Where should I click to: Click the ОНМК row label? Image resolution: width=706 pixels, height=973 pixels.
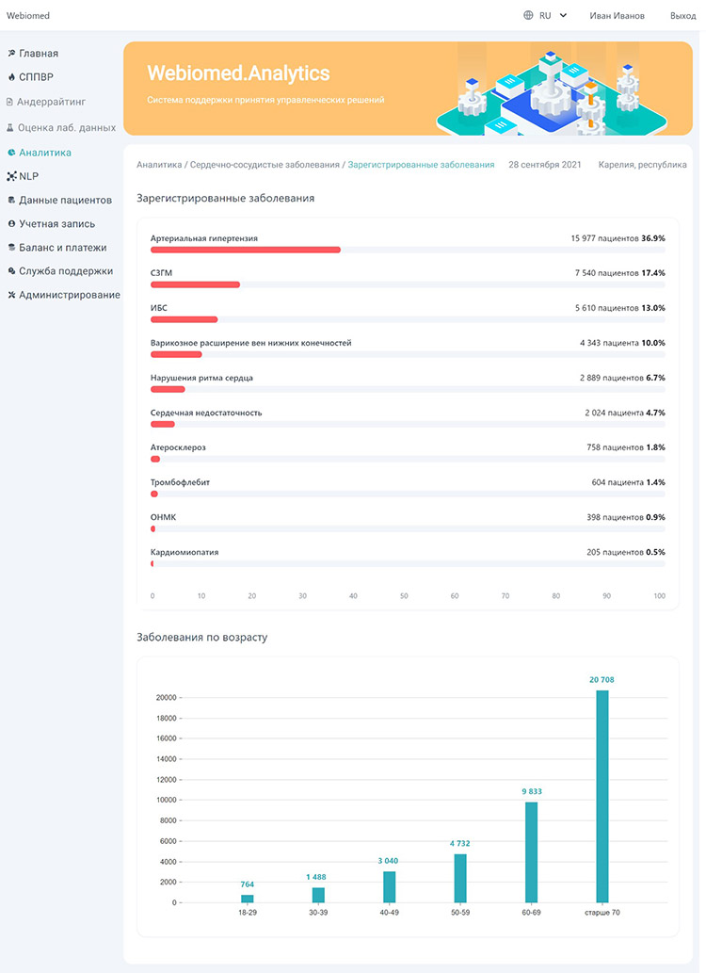pos(163,517)
